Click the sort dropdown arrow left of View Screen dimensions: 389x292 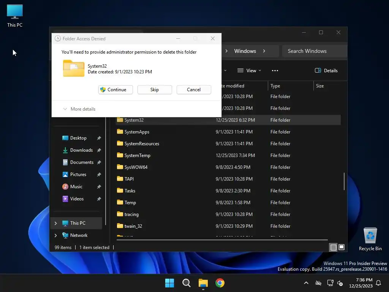[x=225, y=70]
